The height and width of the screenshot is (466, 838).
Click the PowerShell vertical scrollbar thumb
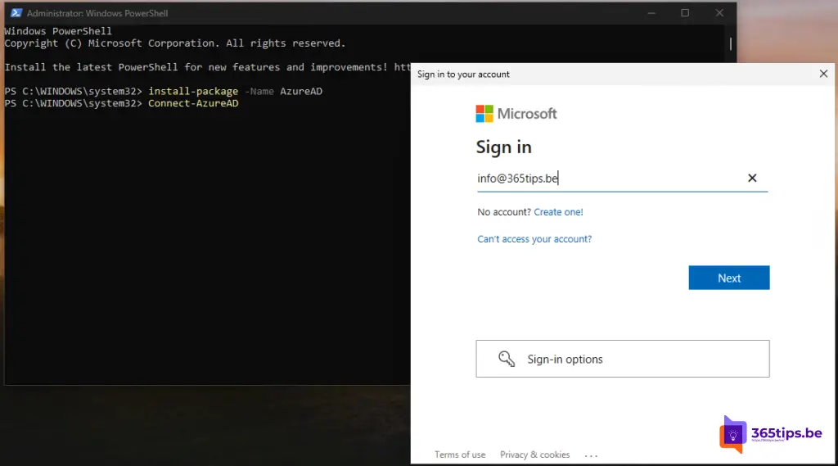[731, 43]
